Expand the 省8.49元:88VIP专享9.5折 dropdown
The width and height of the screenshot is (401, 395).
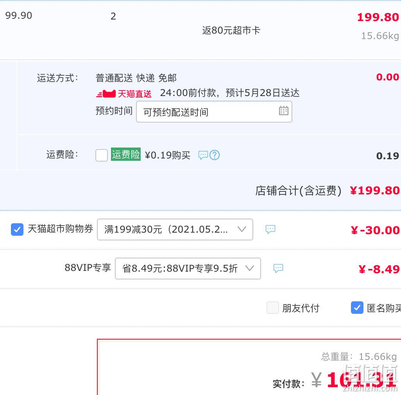[188, 269]
